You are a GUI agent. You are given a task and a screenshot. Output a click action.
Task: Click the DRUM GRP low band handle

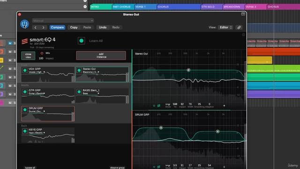click(x=161, y=128)
